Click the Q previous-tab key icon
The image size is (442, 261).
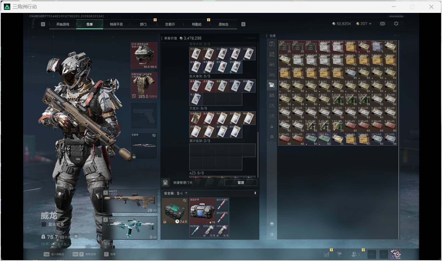[x=43, y=24]
